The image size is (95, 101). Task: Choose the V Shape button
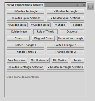click(x=60, y=25)
